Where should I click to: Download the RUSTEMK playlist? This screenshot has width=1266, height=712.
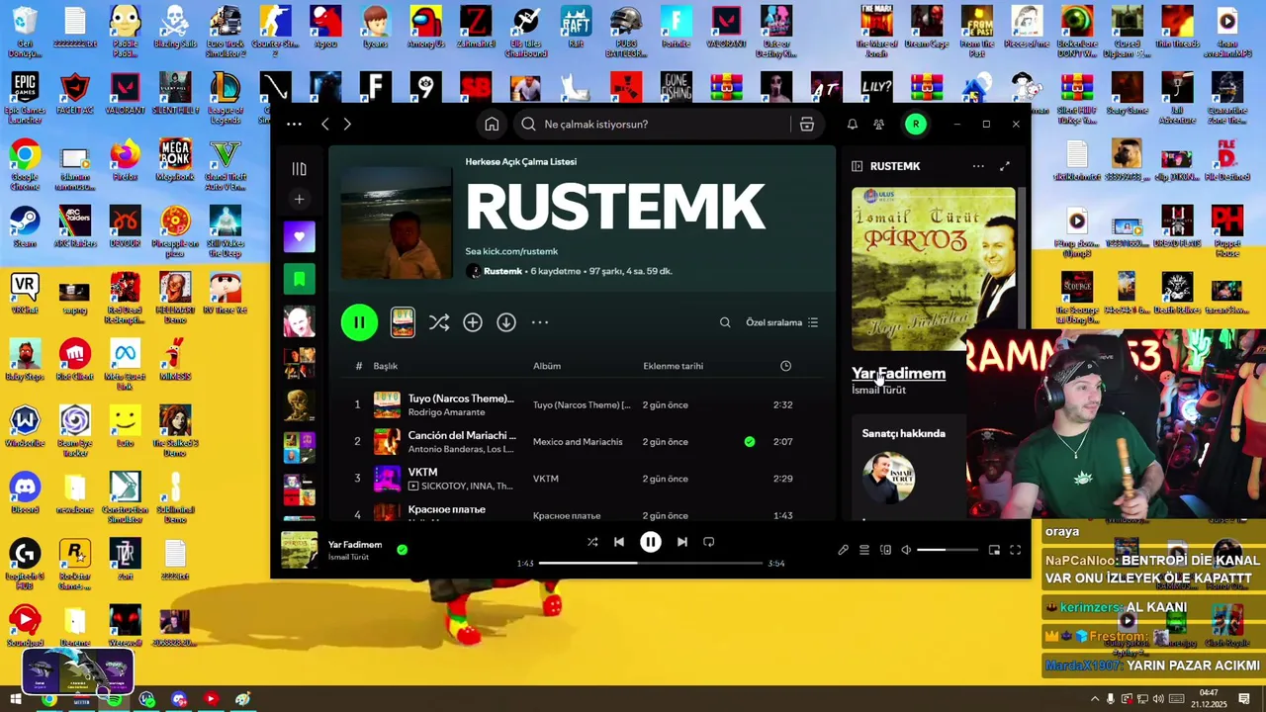pyautogui.click(x=506, y=322)
